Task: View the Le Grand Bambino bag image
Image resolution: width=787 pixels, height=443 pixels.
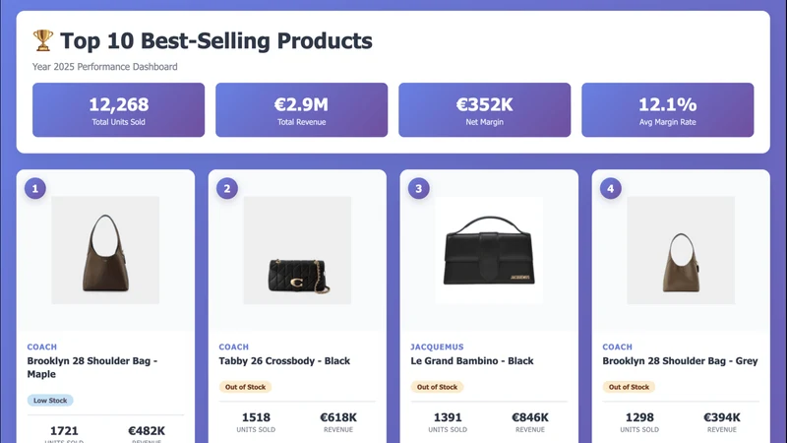Action: tap(489, 250)
